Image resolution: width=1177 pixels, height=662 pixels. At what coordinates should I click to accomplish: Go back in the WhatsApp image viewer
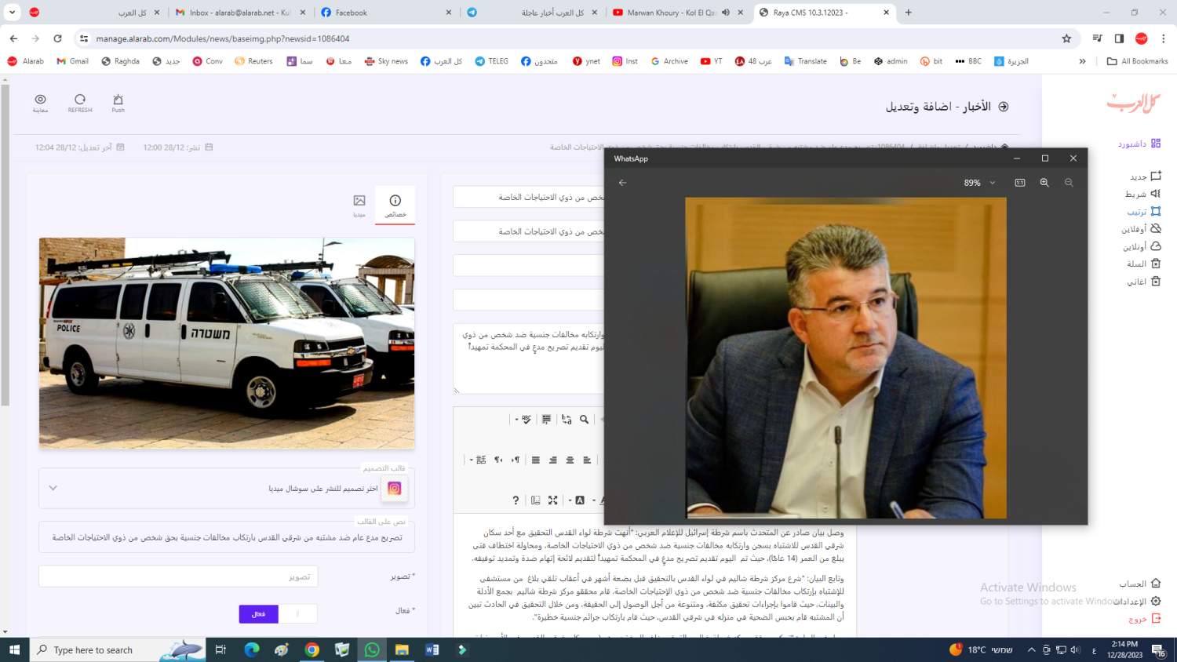623,183
